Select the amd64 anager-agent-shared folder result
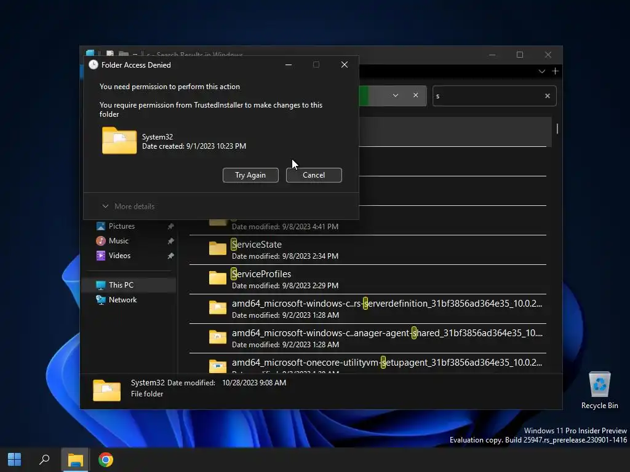Viewport: 630px width, 472px height. [368, 339]
